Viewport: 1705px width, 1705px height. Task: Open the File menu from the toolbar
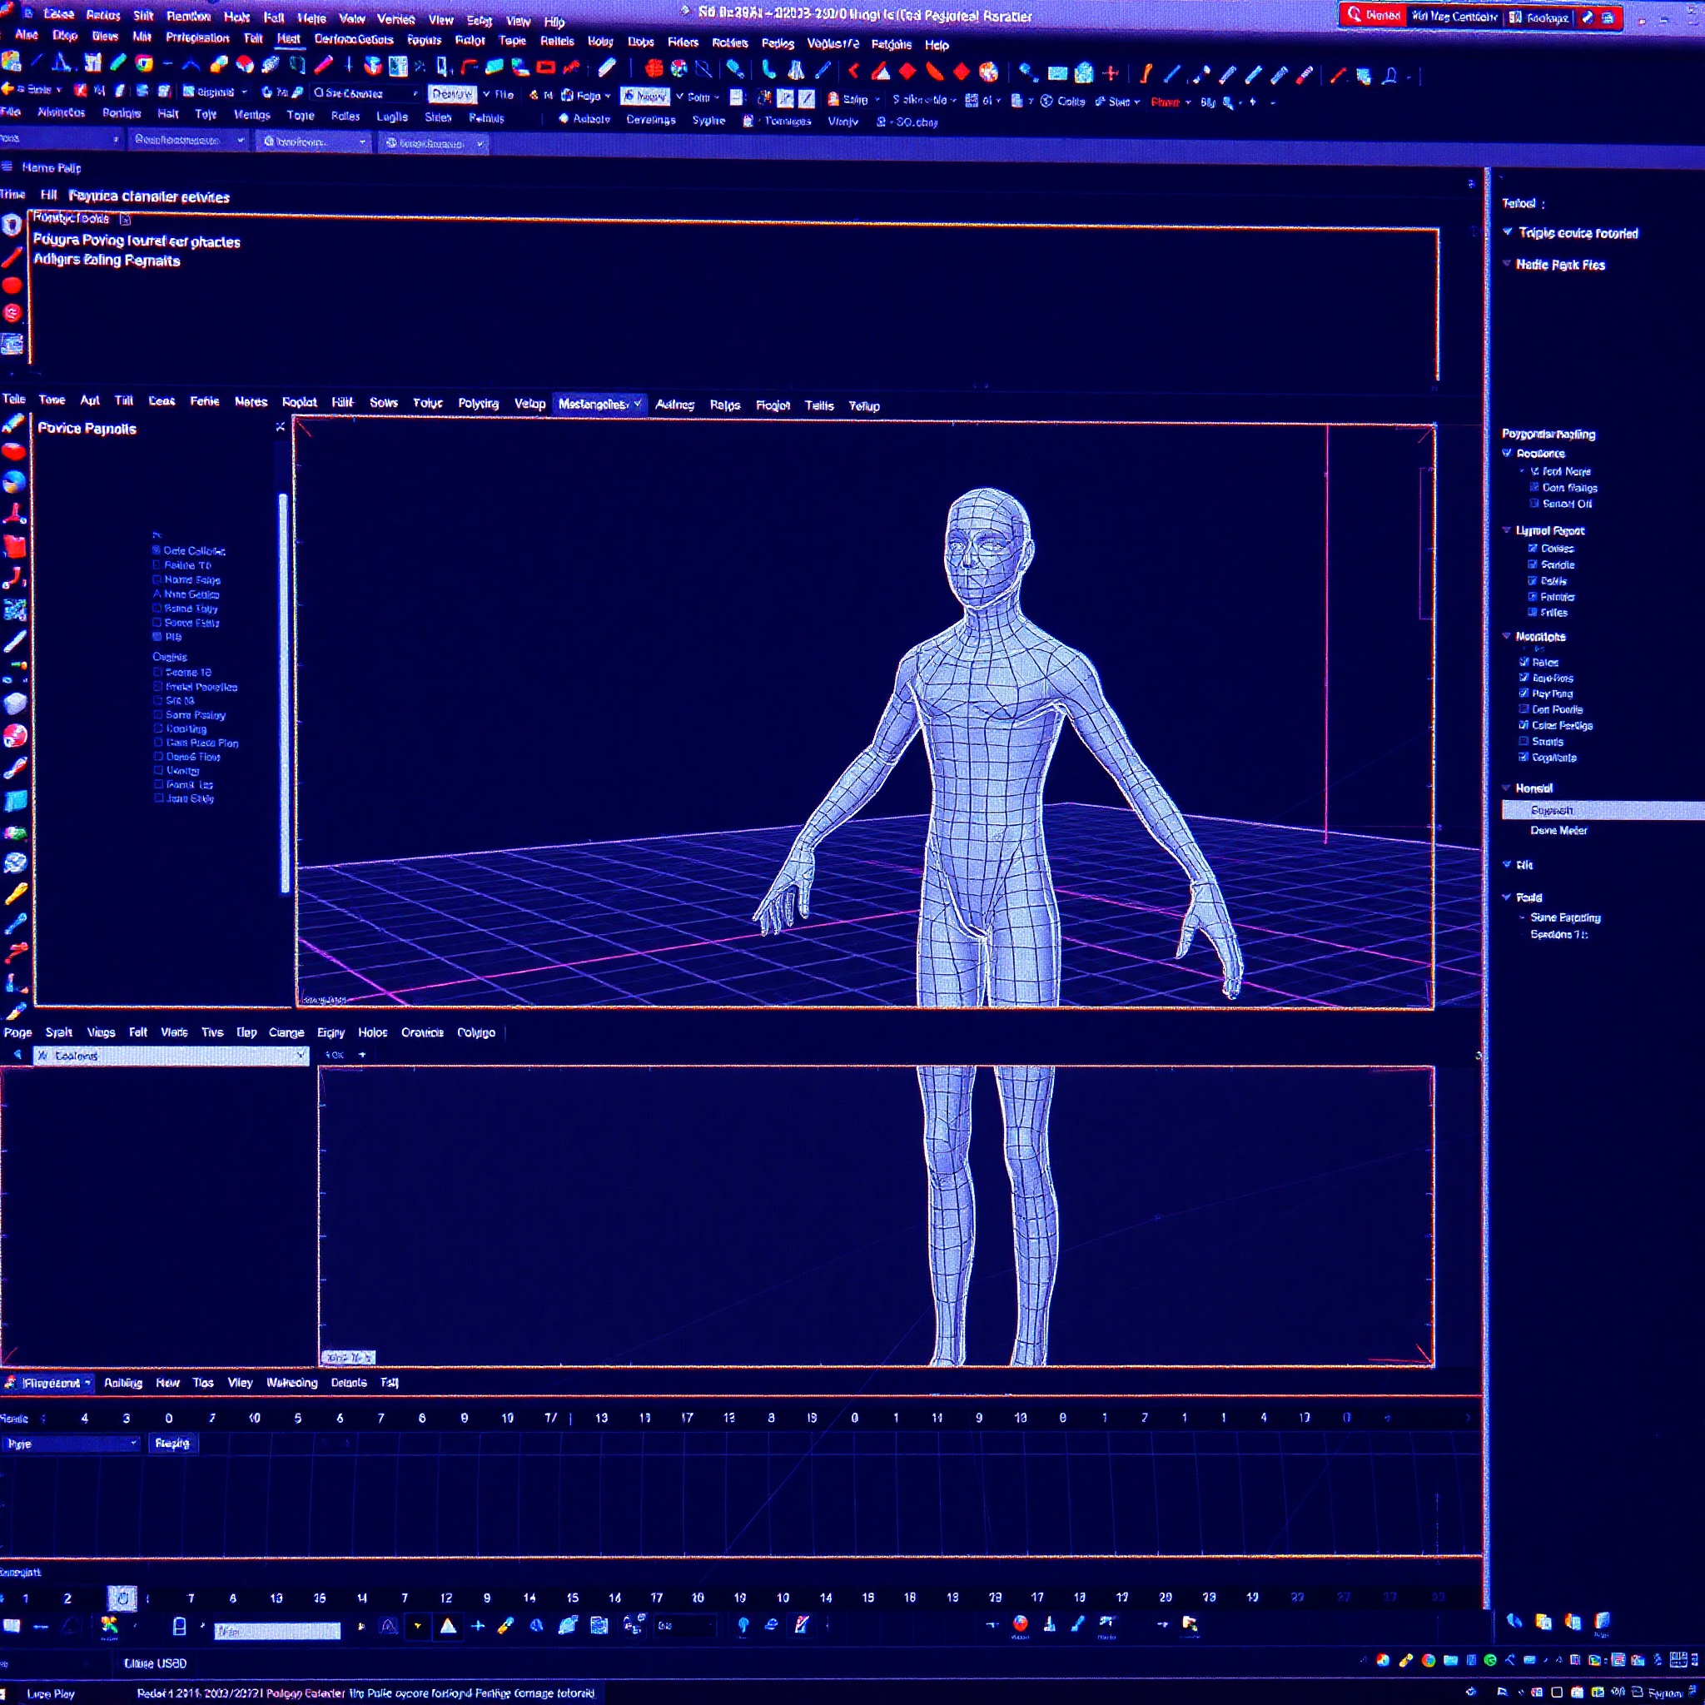tap(501, 95)
